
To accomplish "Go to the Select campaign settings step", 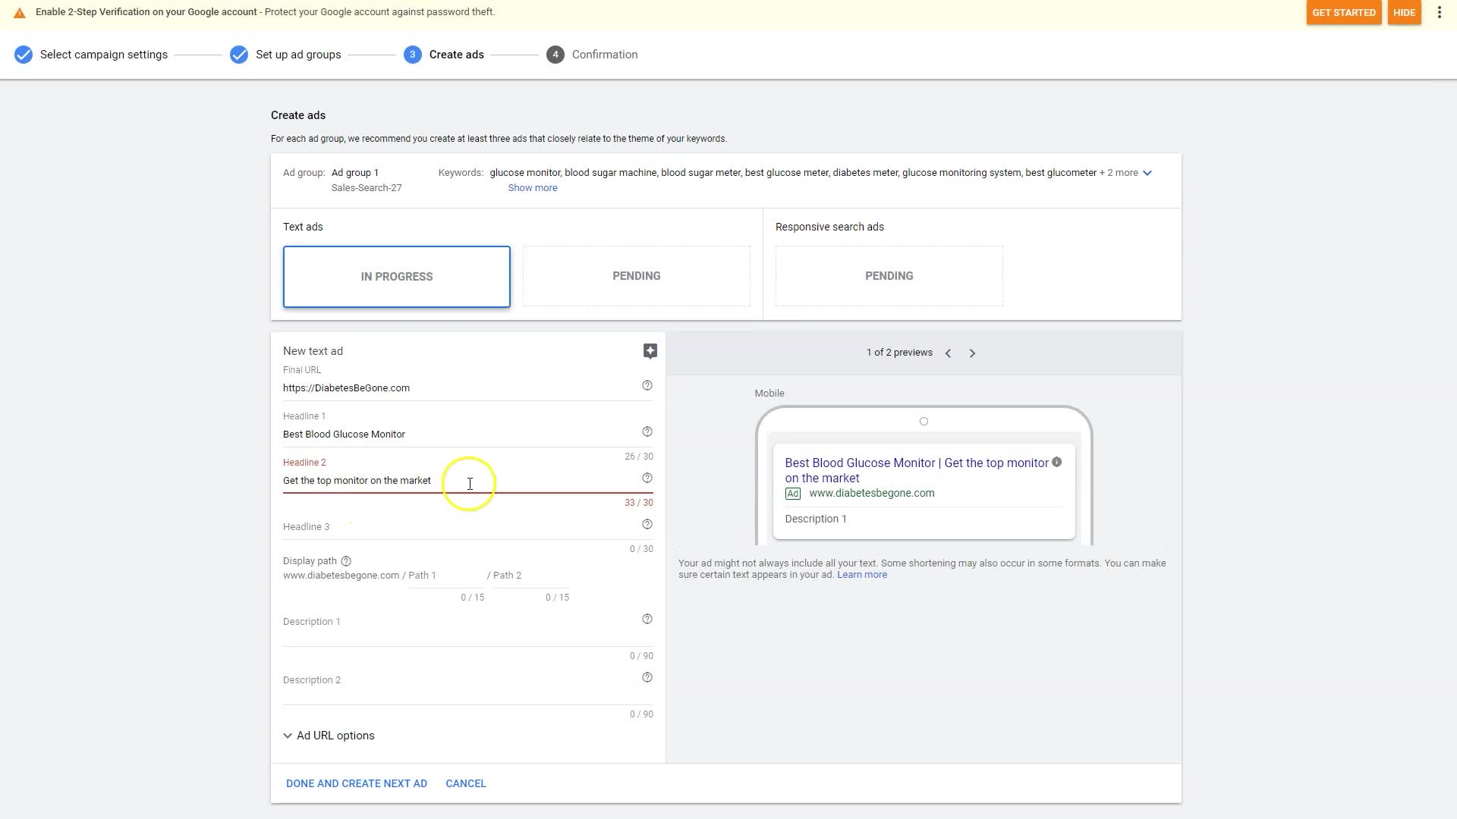I will [x=103, y=55].
